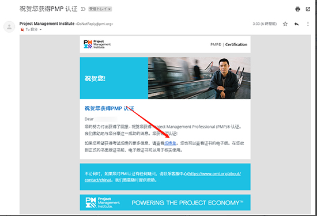
Task: Click the POWERING THE PROJECT ECONOMY banner
Action: (x=187, y=203)
